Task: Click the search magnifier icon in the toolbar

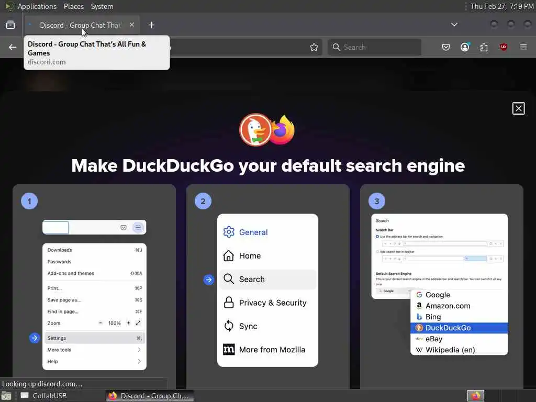Action: [x=337, y=47]
